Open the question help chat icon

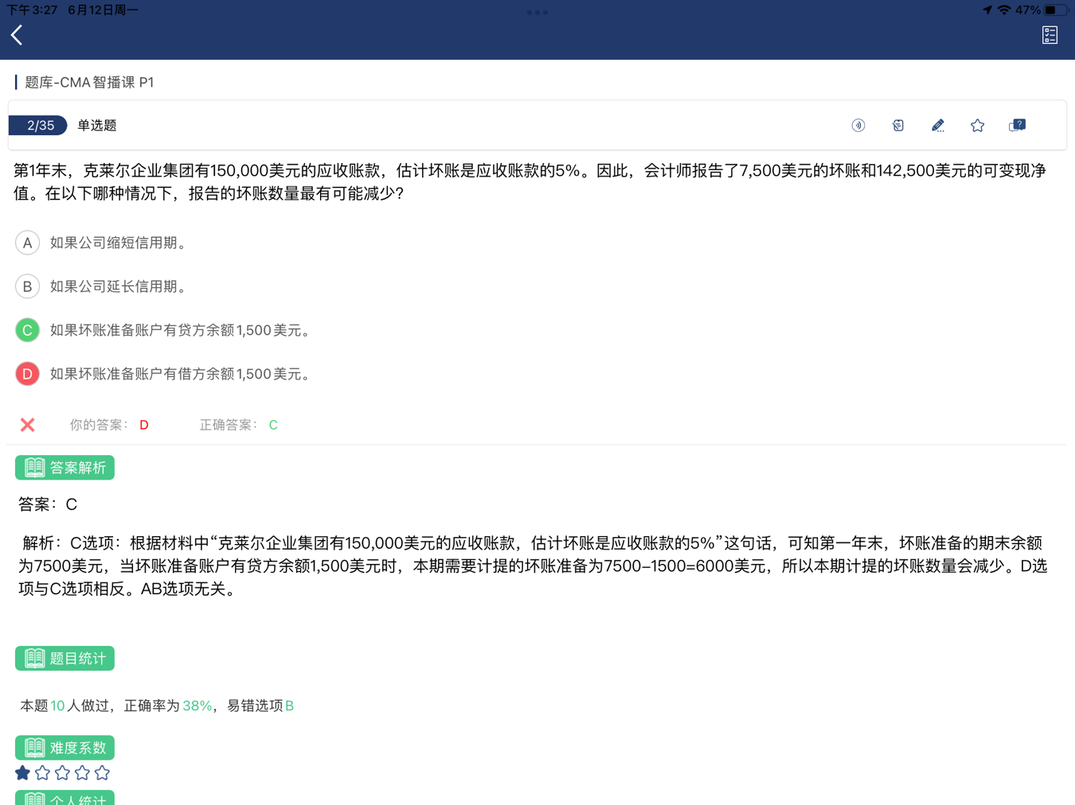coord(1017,126)
